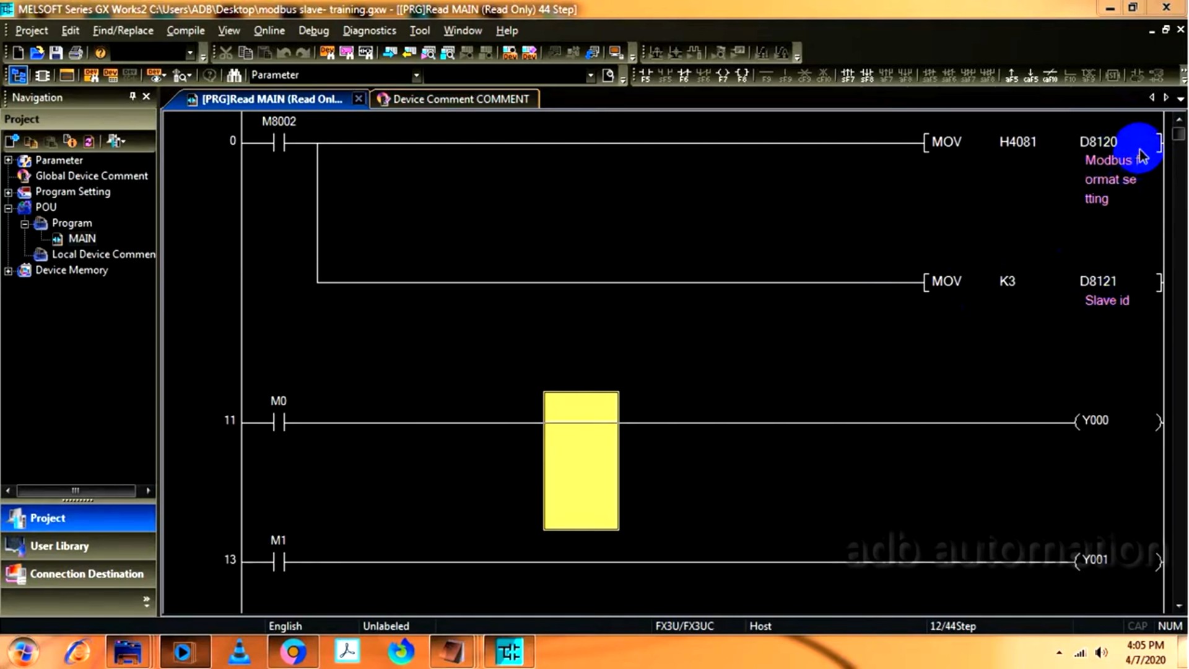Screen dimensions: 1189x669
Task: Pin the Navigation panel
Action: (x=132, y=97)
